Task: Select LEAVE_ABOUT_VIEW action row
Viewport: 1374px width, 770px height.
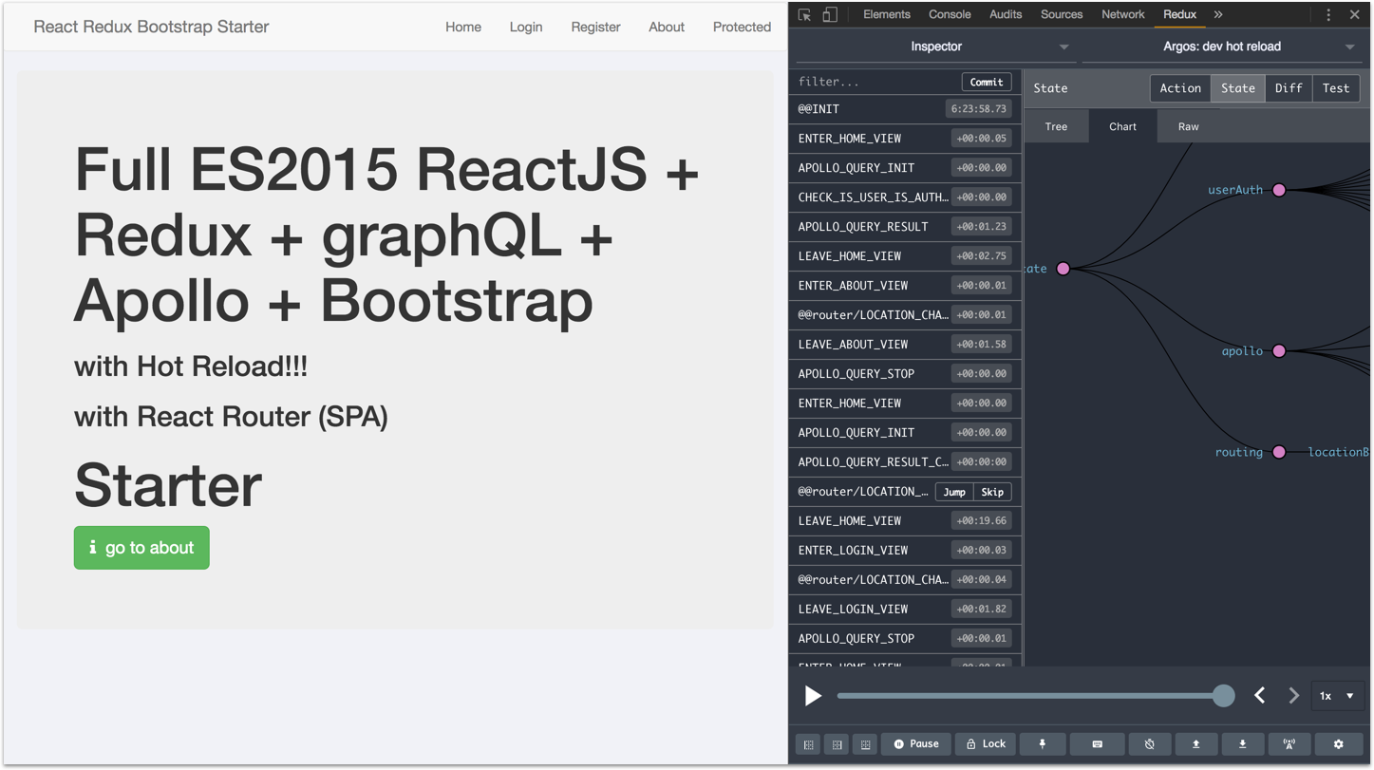Action: [905, 345]
